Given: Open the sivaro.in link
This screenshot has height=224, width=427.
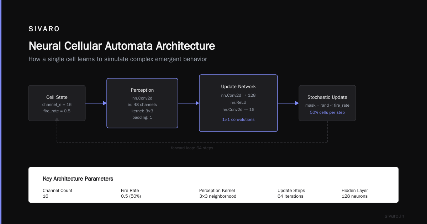Looking at the screenshot, I should [395, 216].
